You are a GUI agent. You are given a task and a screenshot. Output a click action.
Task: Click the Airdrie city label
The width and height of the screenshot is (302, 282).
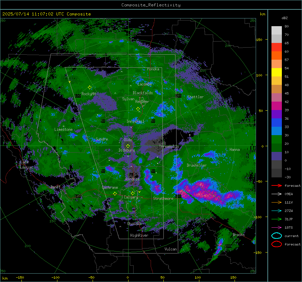coord(132,179)
